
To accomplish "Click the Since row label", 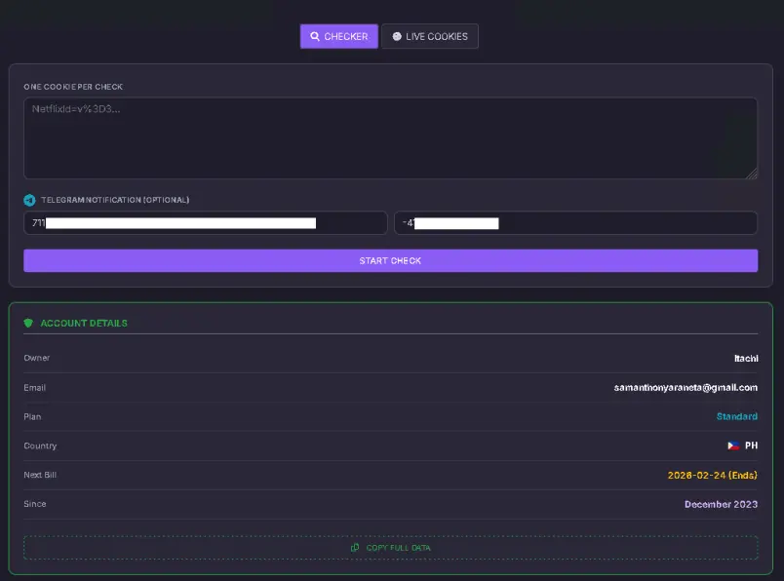I will [35, 504].
